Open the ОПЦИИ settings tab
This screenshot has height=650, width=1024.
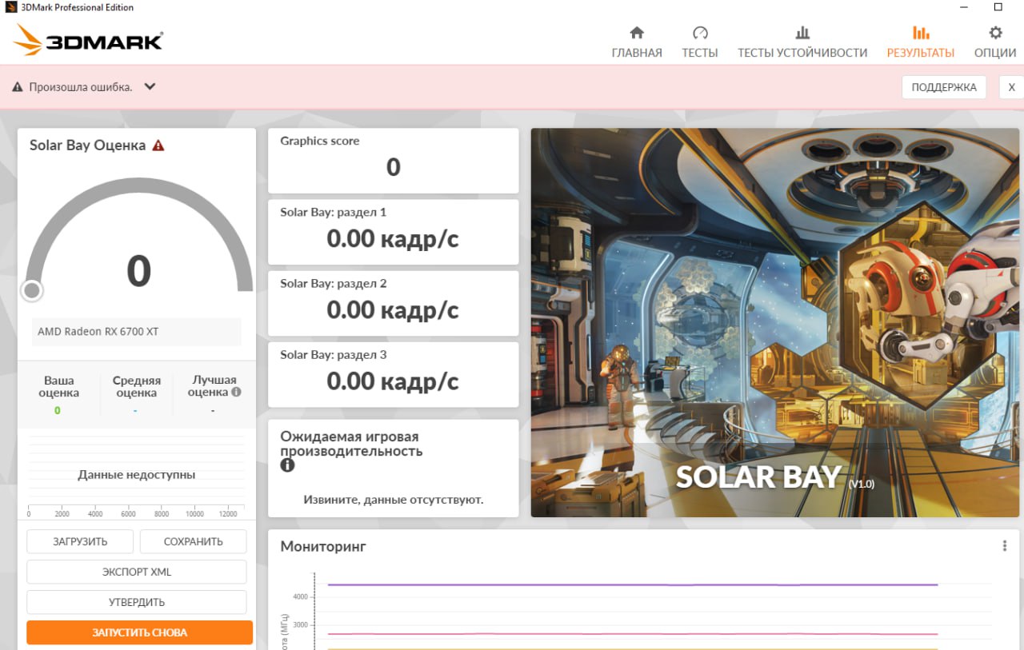click(x=995, y=42)
